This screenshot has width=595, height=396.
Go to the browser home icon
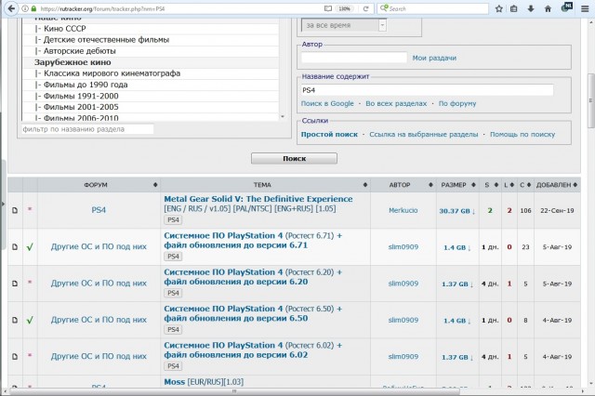click(548, 8)
